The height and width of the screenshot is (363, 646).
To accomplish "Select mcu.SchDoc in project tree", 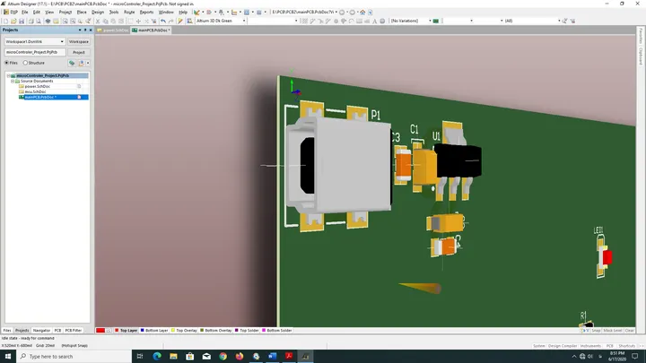I will pyautogui.click(x=35, y=91).
